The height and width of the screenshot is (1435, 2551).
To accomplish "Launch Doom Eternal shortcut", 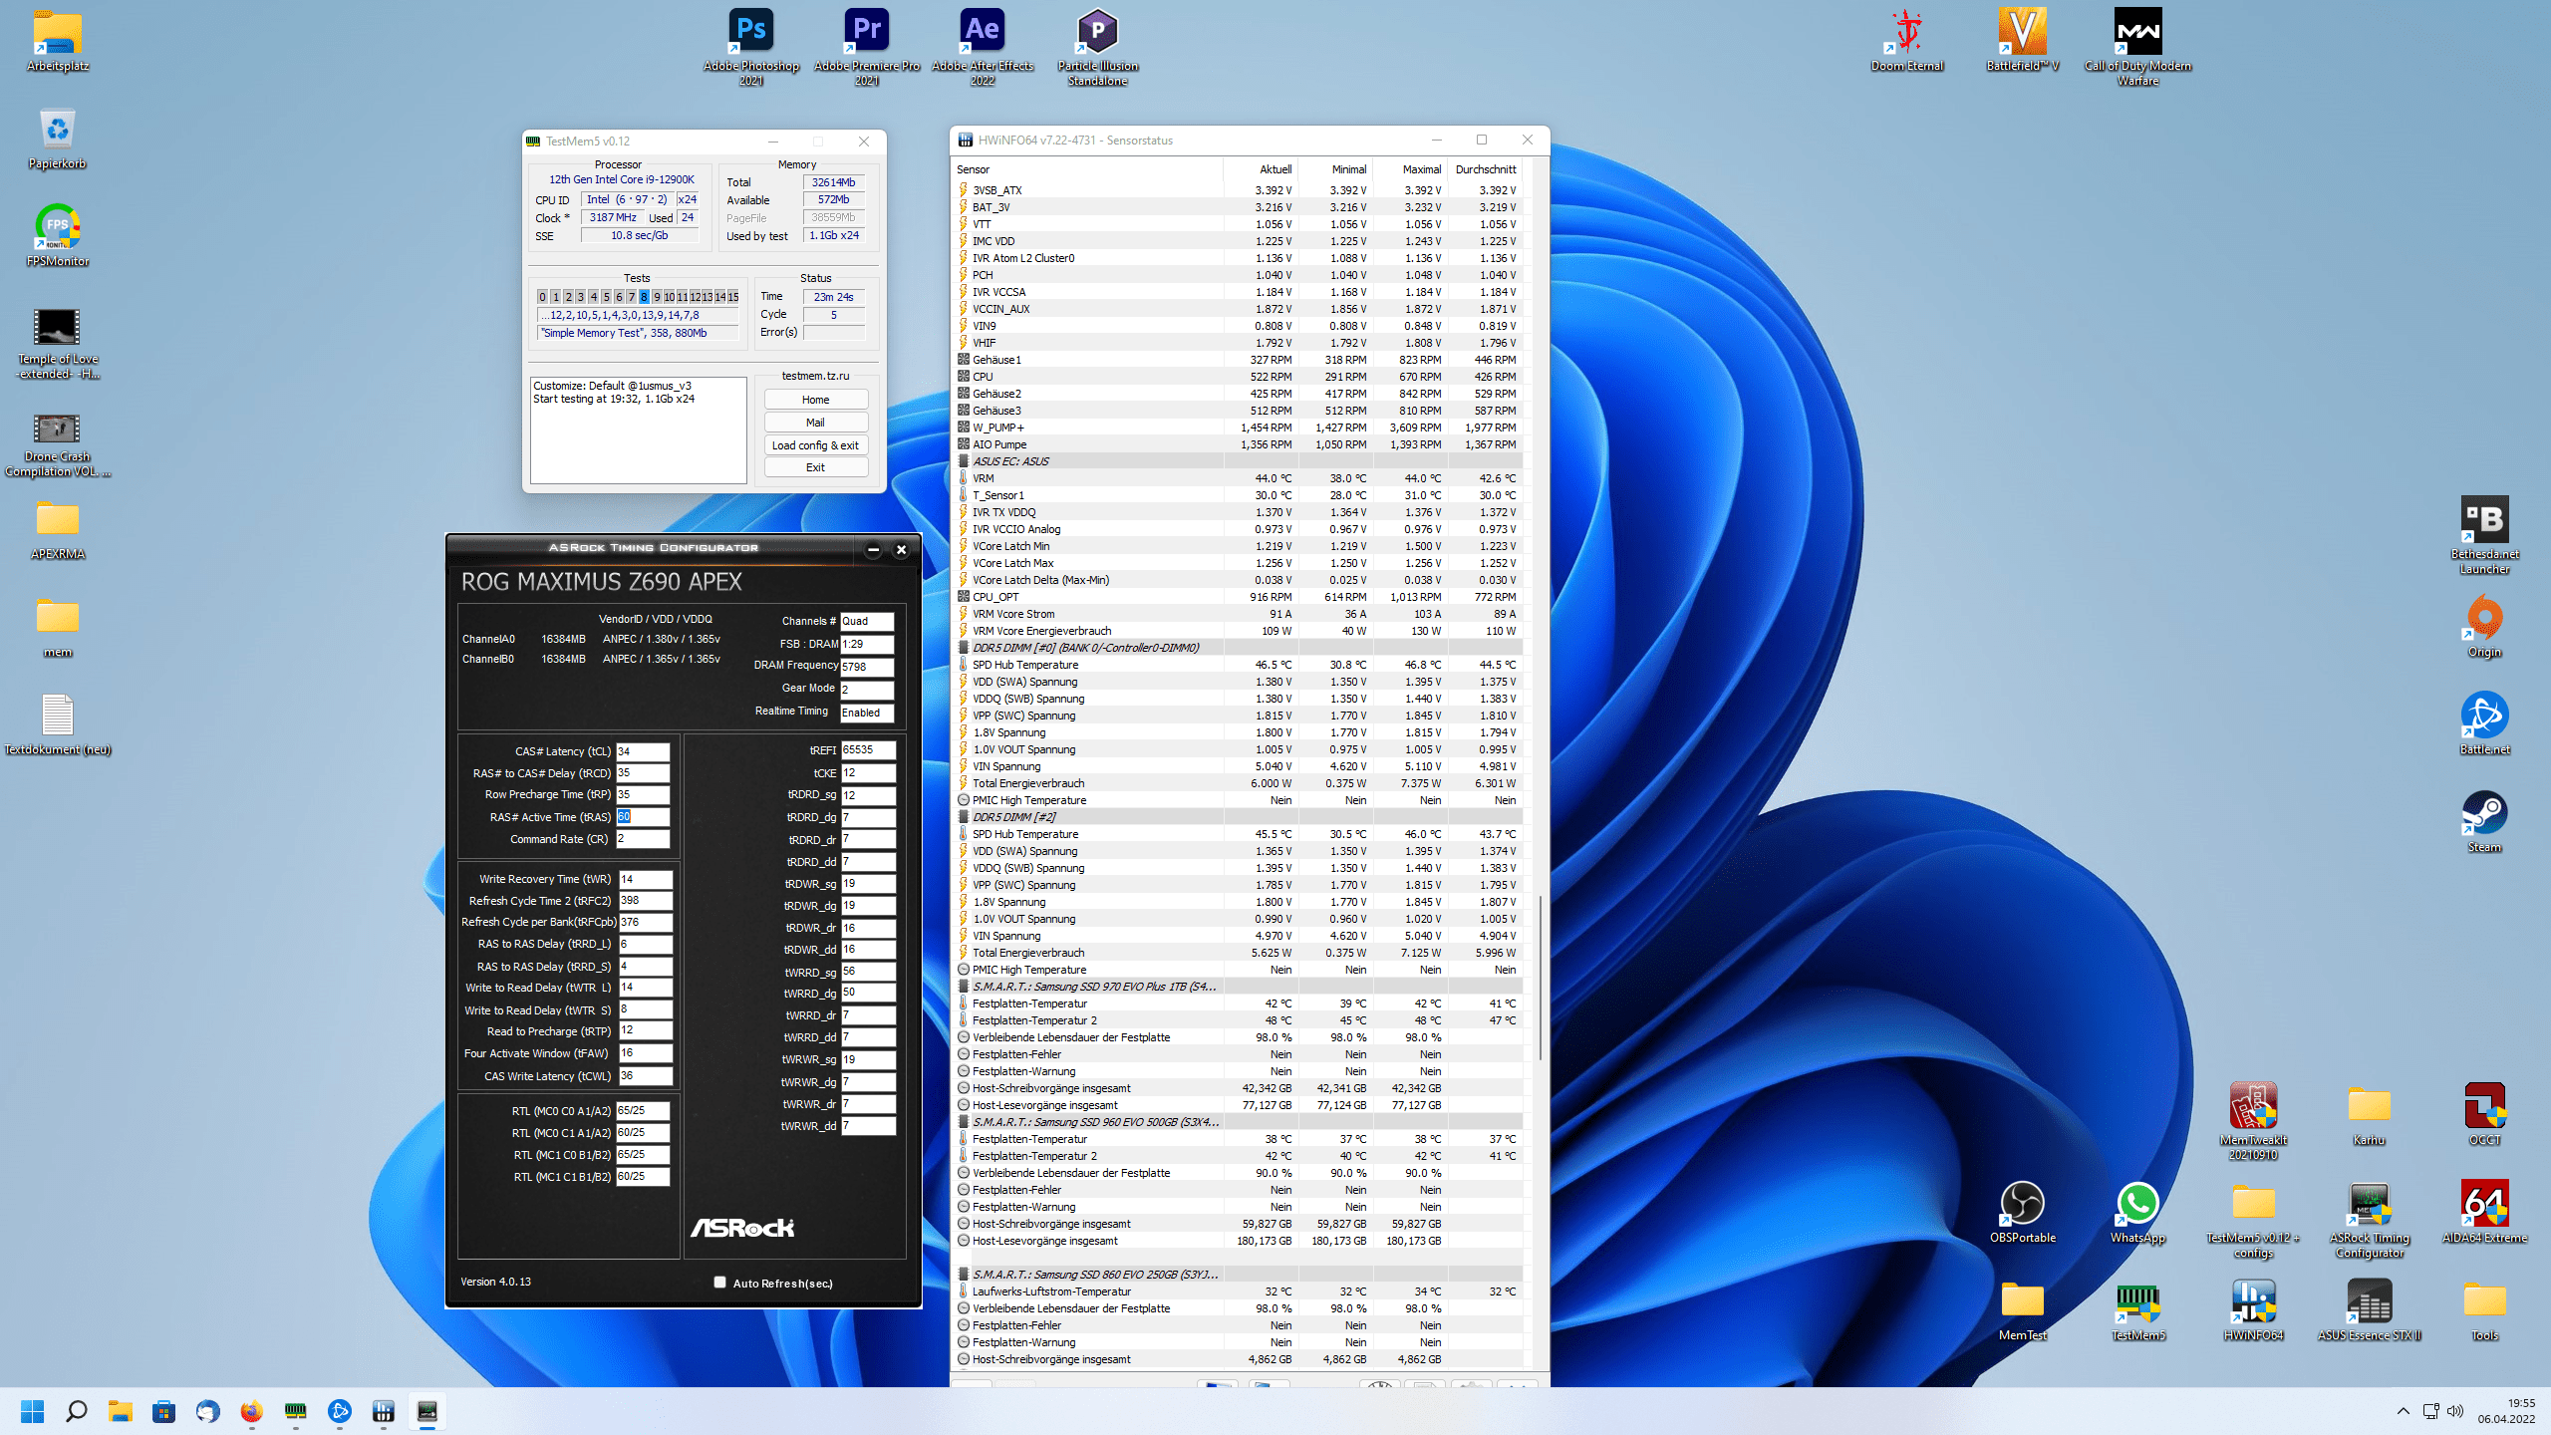I will point(1907,42).
